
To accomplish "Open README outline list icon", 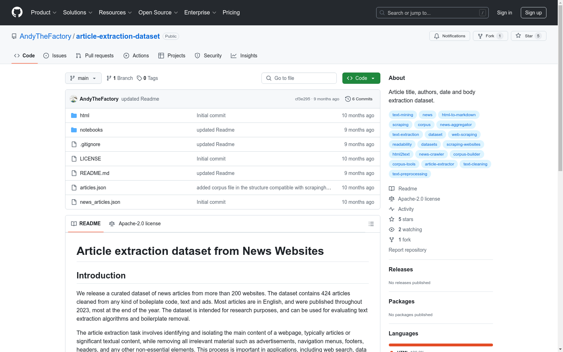I will coord(371,224).
